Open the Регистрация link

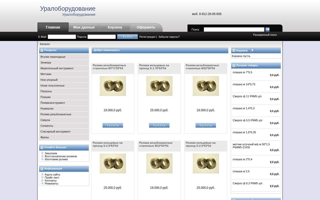[147, 37]
